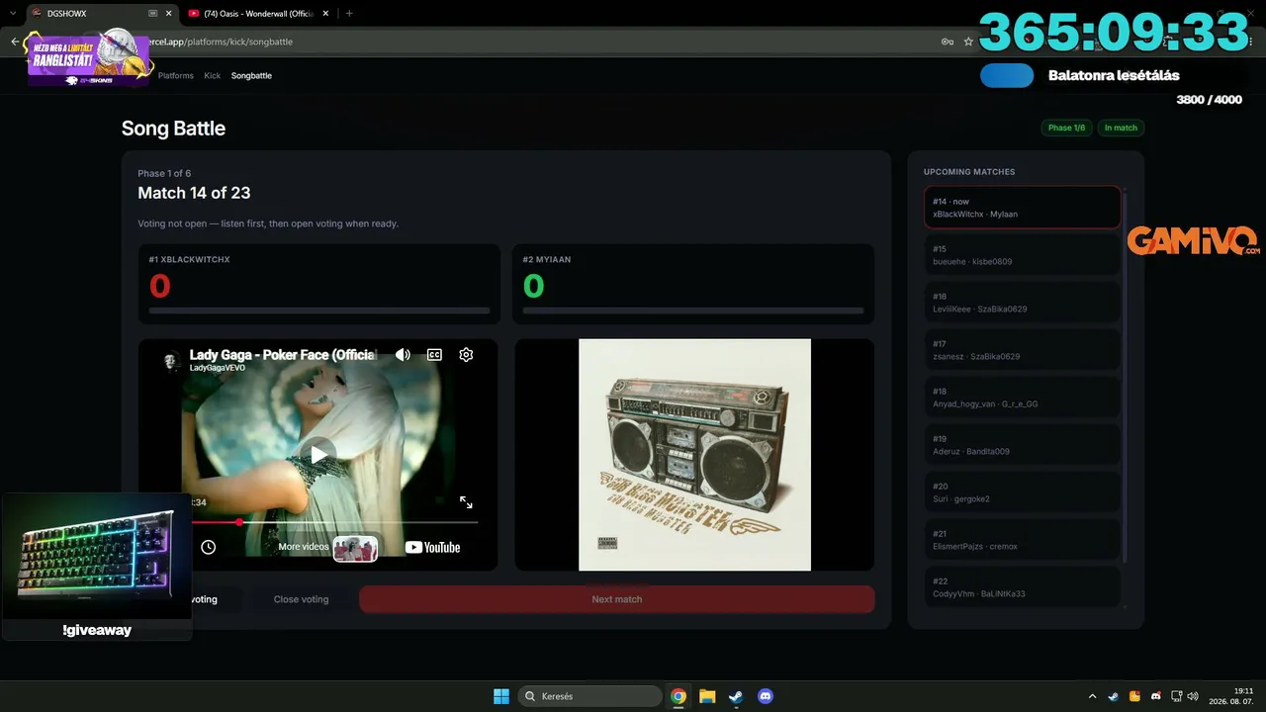The image size is (1266, 712).
Task: Click the Match 14 of 23 heading
Action: (194, 193)
